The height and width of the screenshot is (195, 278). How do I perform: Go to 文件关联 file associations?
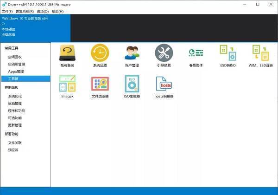(x=15, y=143)
